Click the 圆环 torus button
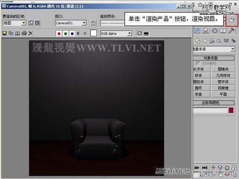The image size is (239, 179). (x=202, y=88)
